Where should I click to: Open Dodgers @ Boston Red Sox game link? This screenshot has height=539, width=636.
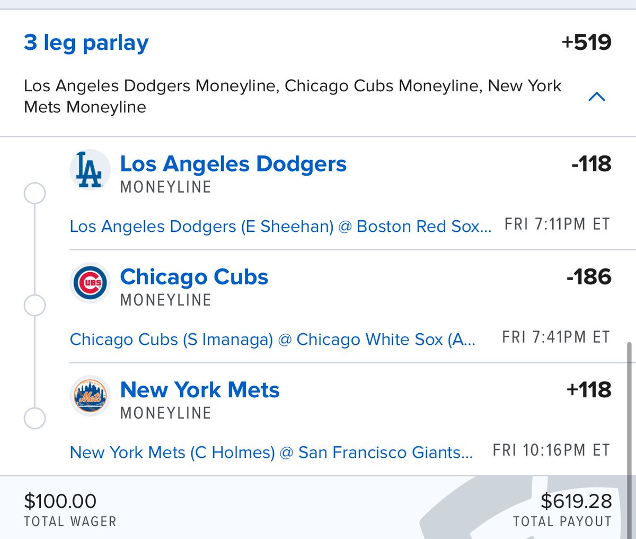tap(281, 227)
